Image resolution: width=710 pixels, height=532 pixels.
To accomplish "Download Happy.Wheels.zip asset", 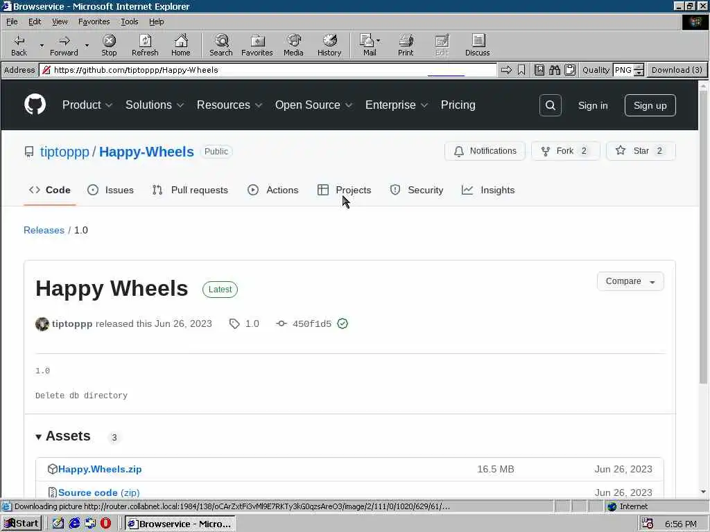I will (x=100, y=469).
